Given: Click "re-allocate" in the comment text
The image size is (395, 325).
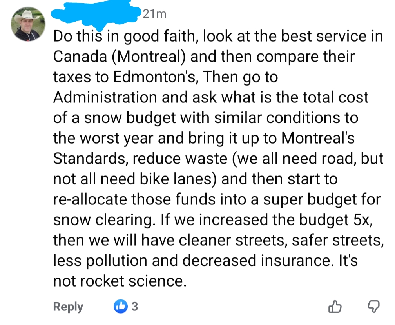Looking at the screenshot, I should (x=90, y=199).
